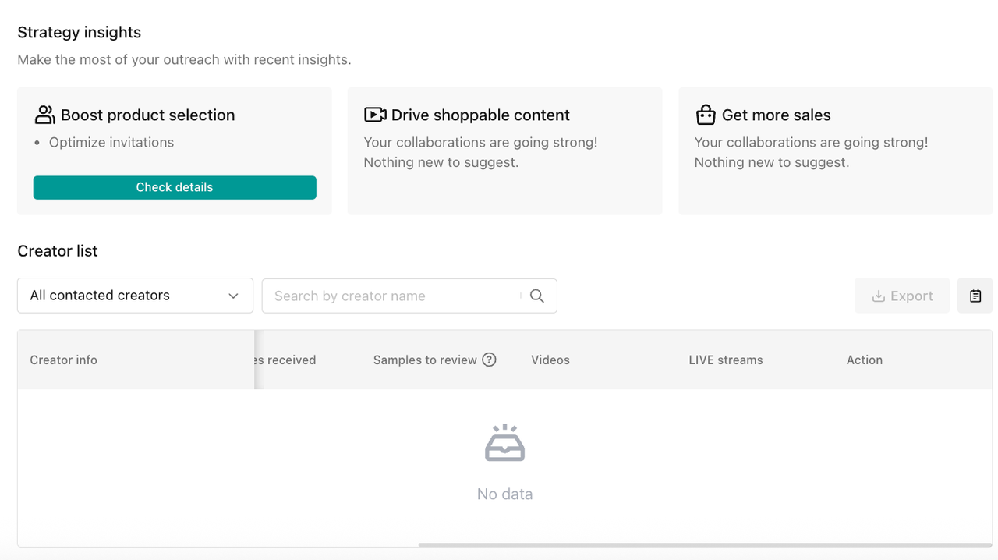Click the partially hidden received column header

pyautogui.click(x=286, y=360)
